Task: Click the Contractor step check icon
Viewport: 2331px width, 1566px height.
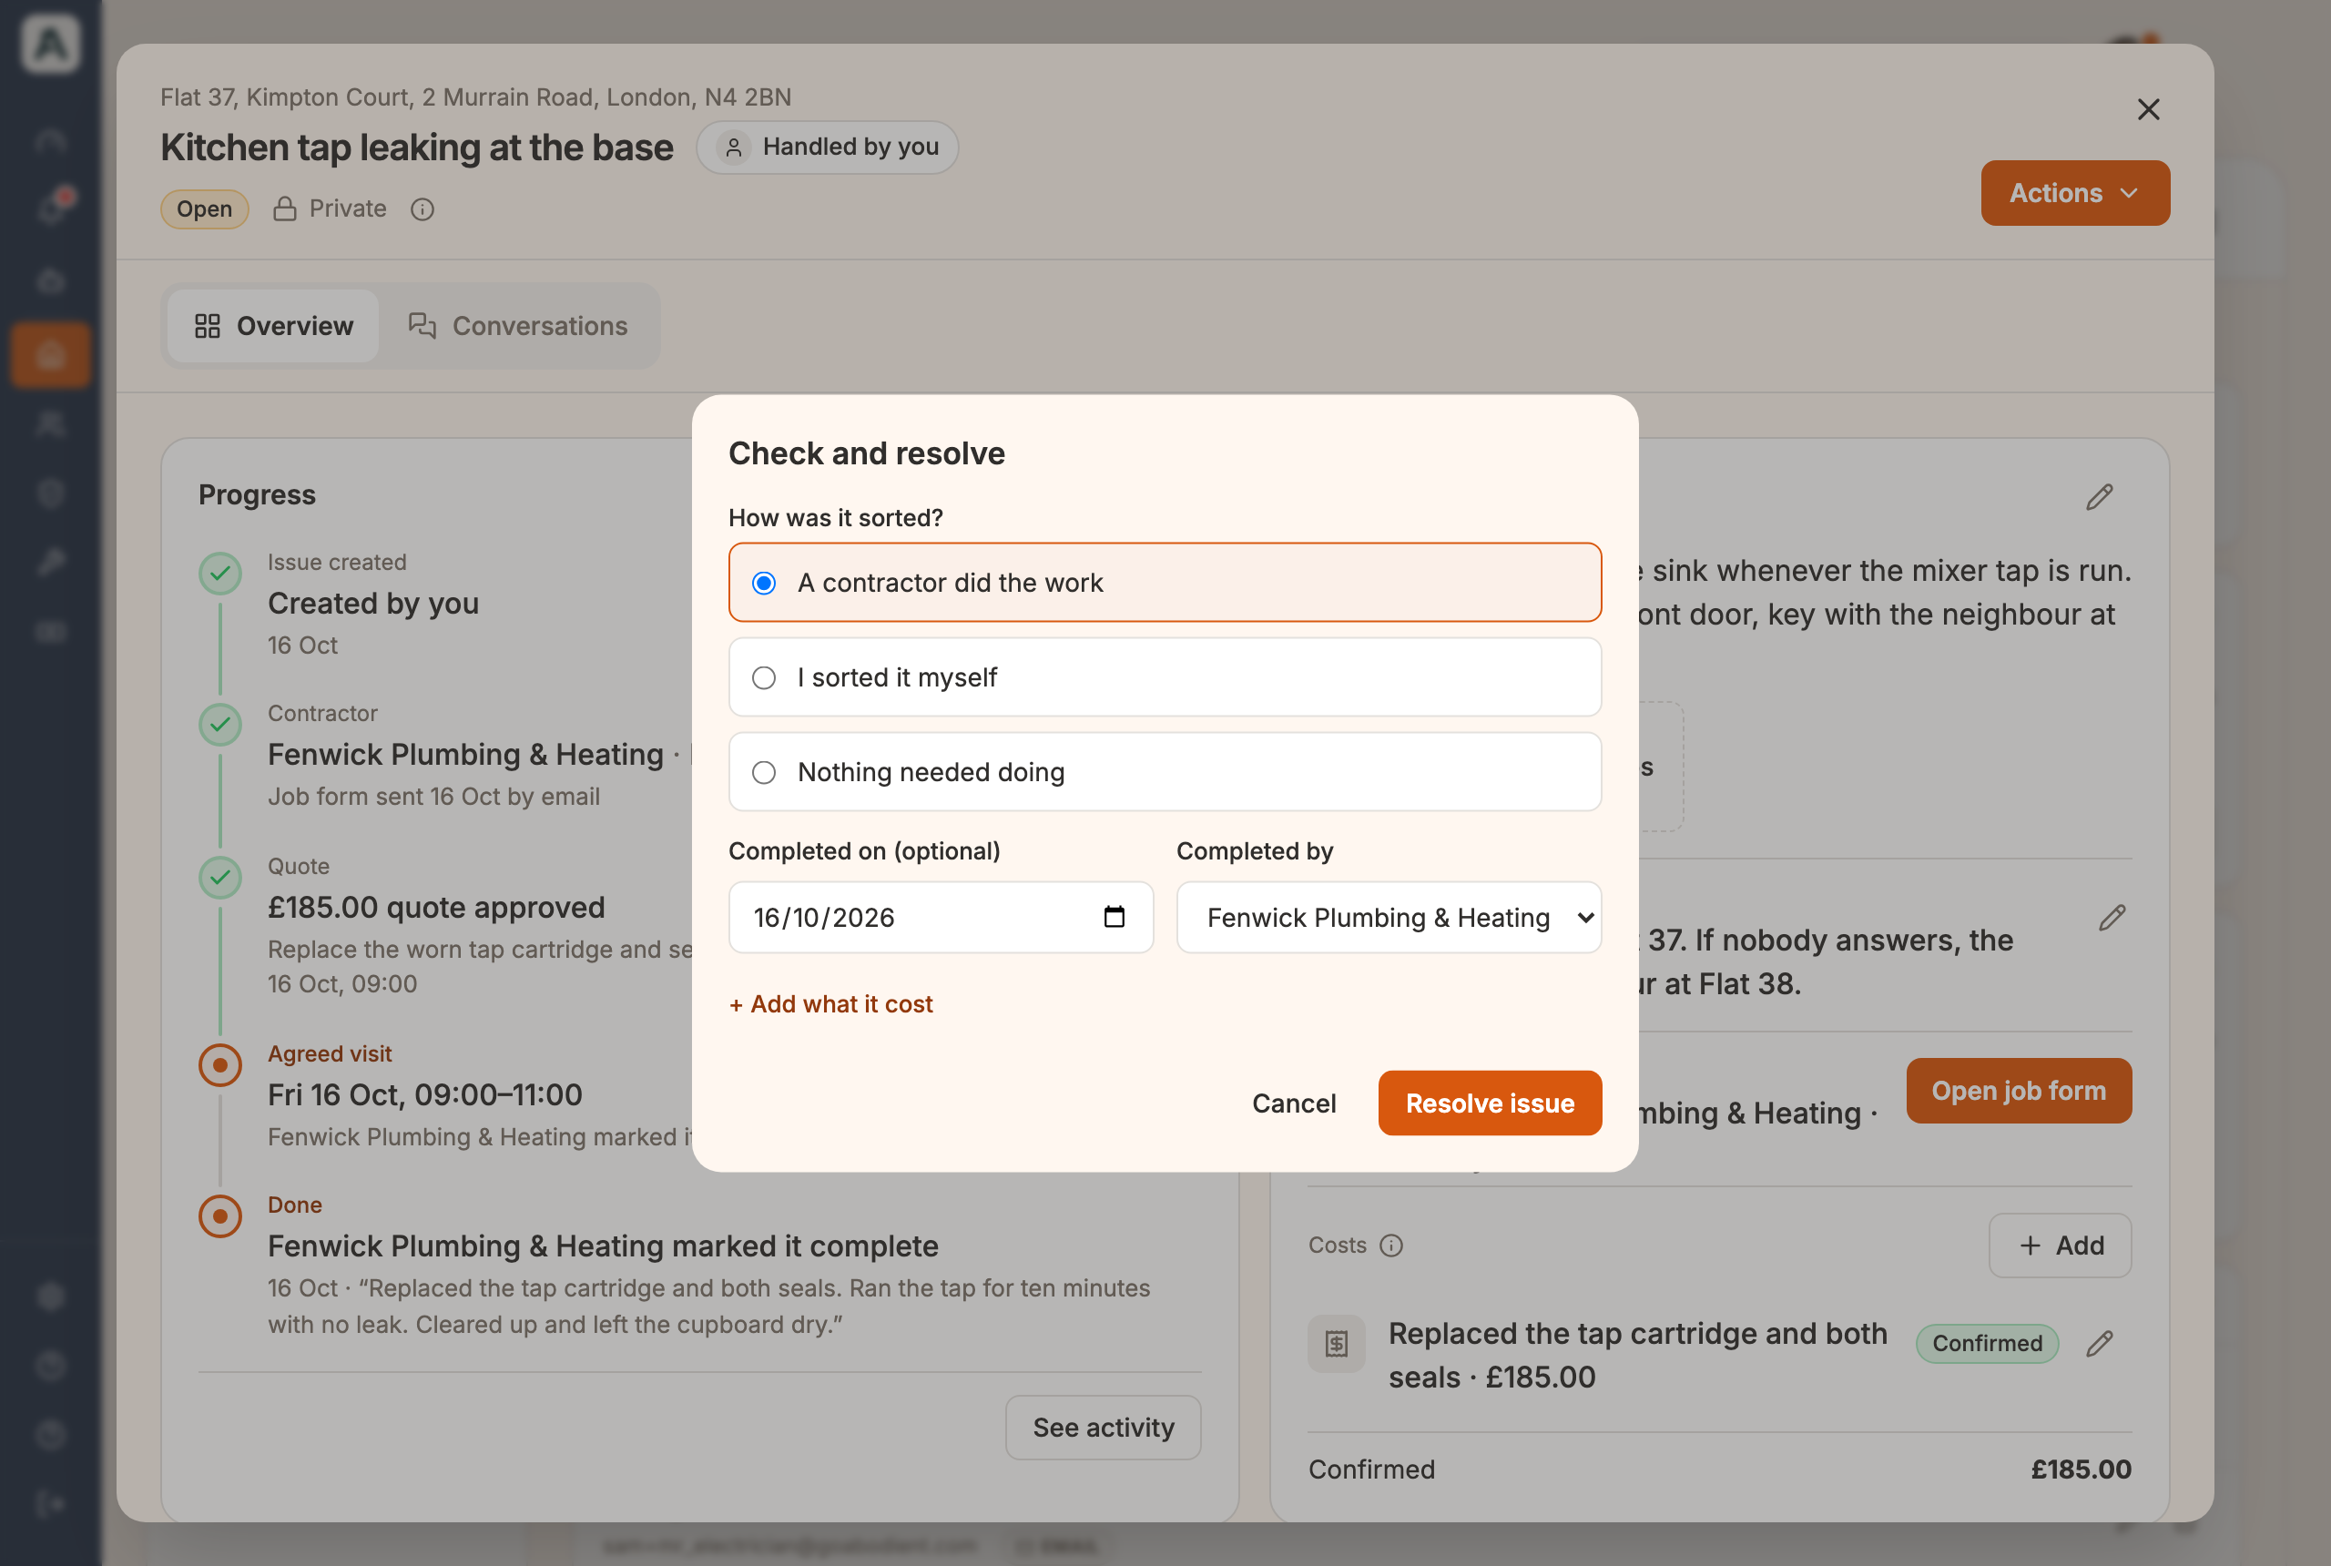Action: [219, 724]
